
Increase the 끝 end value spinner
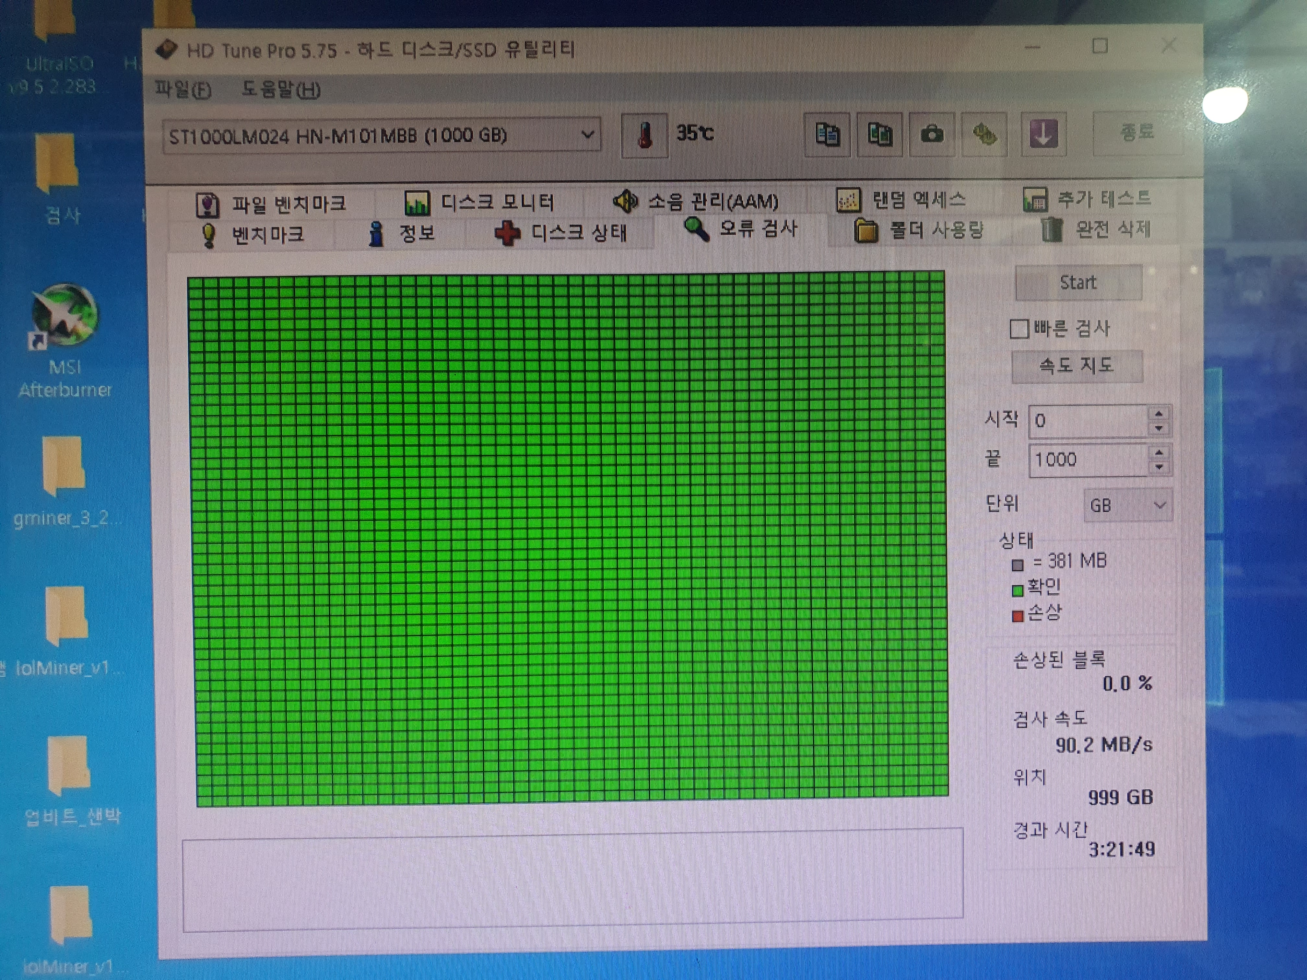(1159, 453)
